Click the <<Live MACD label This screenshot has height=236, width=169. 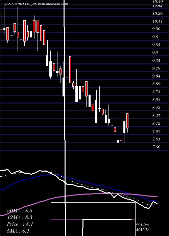coord(142,227)
